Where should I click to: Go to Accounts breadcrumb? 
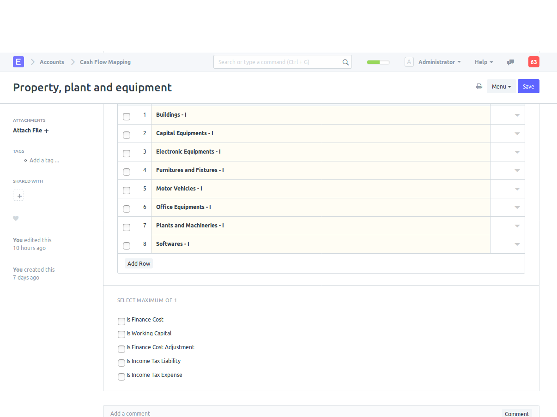pos(52,62)
